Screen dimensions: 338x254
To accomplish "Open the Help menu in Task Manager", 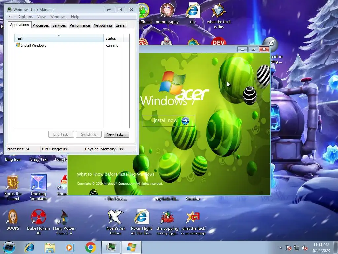I will click(x=75, y=17).
